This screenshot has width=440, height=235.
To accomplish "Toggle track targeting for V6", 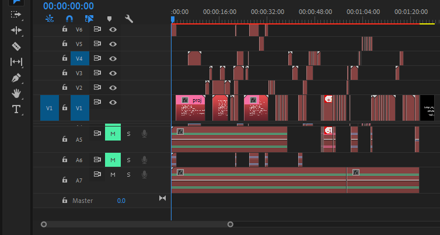I will [80, 29].
